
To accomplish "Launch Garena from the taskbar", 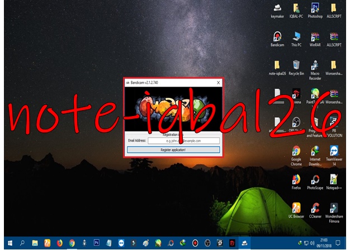I will pos(232,243).
